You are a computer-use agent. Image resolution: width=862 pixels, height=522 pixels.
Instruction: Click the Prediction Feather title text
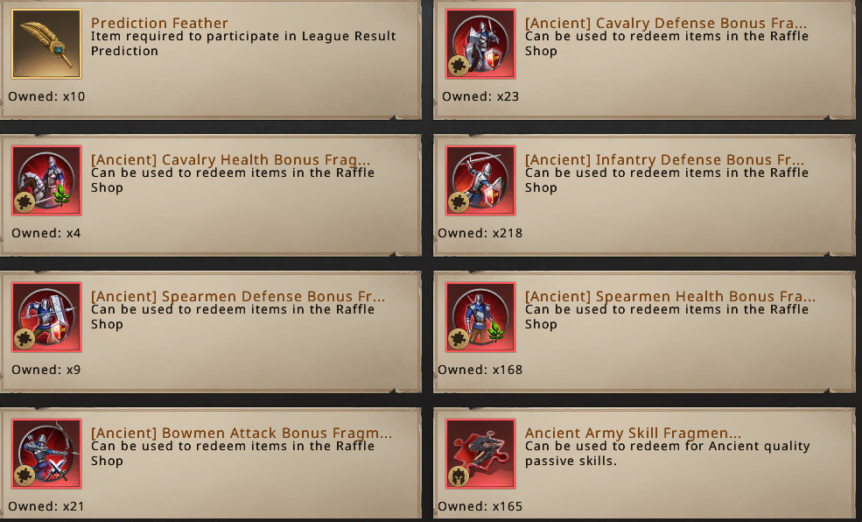coord(159,23)
